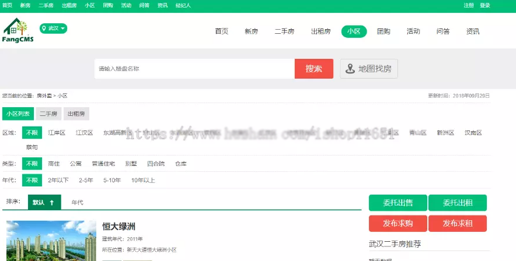The width and height of the screenshot is (516, 261).
Task: Filter region by 青山区
Action: pyautogui.click(x=418, y=133)
